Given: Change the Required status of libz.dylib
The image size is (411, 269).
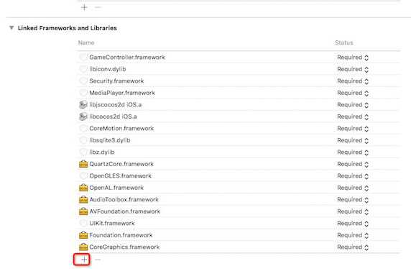Looking at the screenshot, I should click(x=353, y=152).
